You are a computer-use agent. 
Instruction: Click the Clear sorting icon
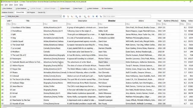coord(72,16)
